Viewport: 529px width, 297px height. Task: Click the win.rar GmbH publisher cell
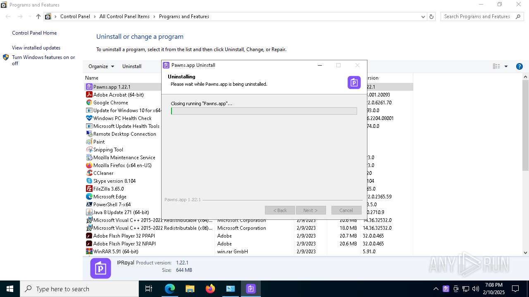pyautogui.click(x=233, y=252)
